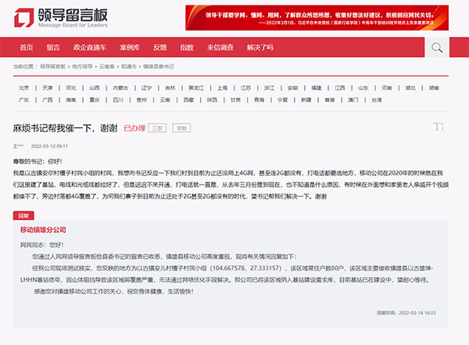Viewport: 469px width, 345px height.
Task: Select 广西 in the province list
Action: [47, 99]
